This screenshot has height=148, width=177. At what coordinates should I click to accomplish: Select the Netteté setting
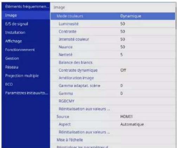[x=113, y=55]
